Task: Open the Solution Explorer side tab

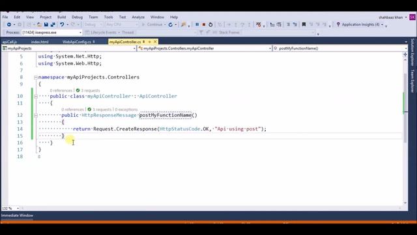Action: [412, 52]
